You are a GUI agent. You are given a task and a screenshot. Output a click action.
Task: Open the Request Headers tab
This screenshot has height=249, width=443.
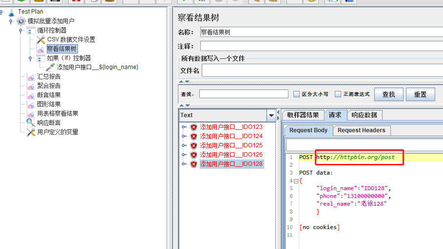(x=361, y=130)
